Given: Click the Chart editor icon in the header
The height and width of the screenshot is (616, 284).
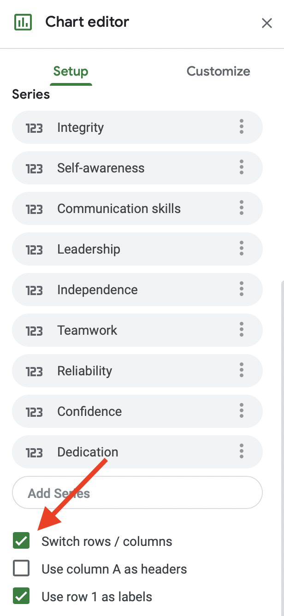Looking at the screenshot, I should click(22, 21).
